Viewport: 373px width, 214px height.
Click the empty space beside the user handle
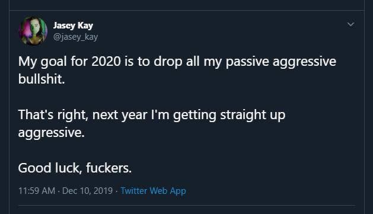[x=214, y=37]
